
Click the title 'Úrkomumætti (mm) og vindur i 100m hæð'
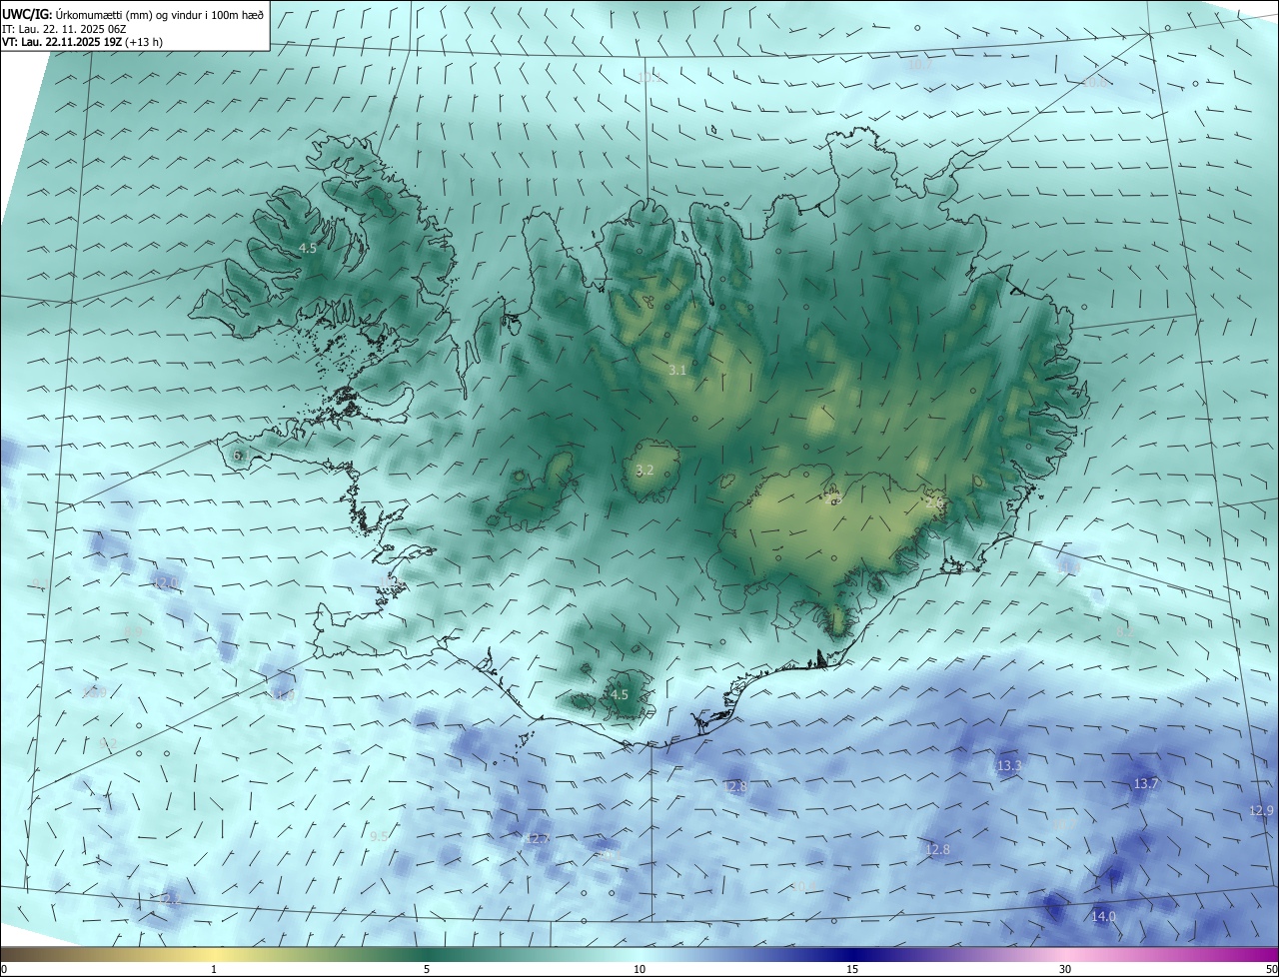pos(159,14)
